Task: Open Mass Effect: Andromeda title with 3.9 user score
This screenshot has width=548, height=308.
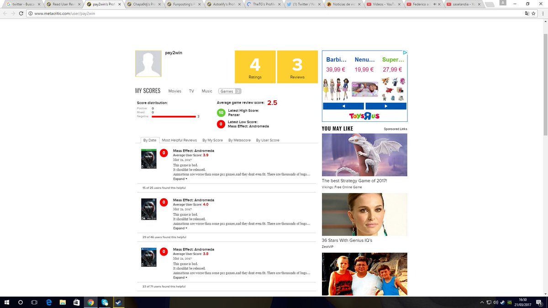Action: click(x=194, y=151)
